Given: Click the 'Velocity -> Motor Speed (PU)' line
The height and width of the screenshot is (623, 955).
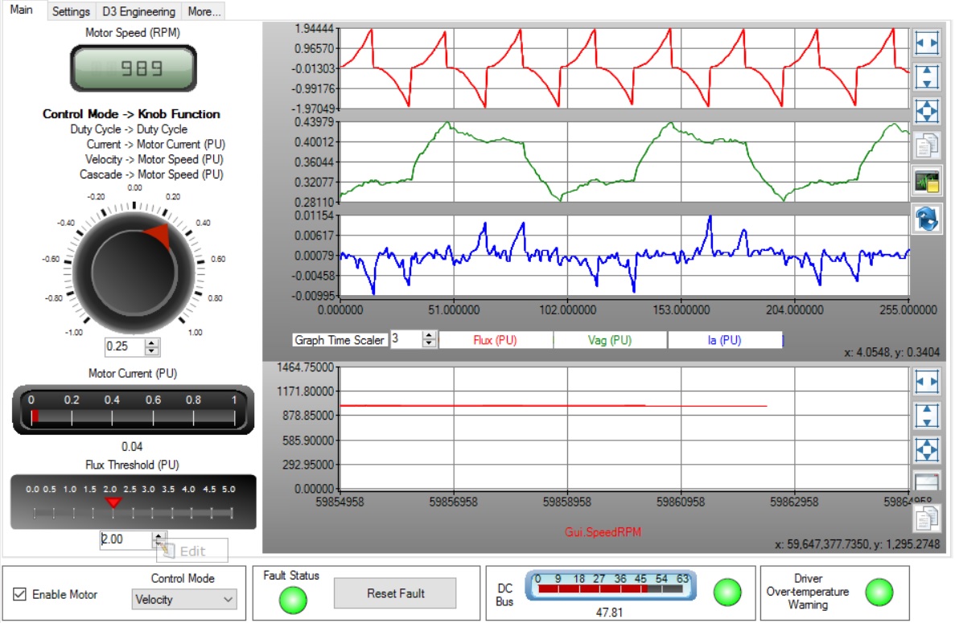Looking at the screenshot, I should click(154, 159).
